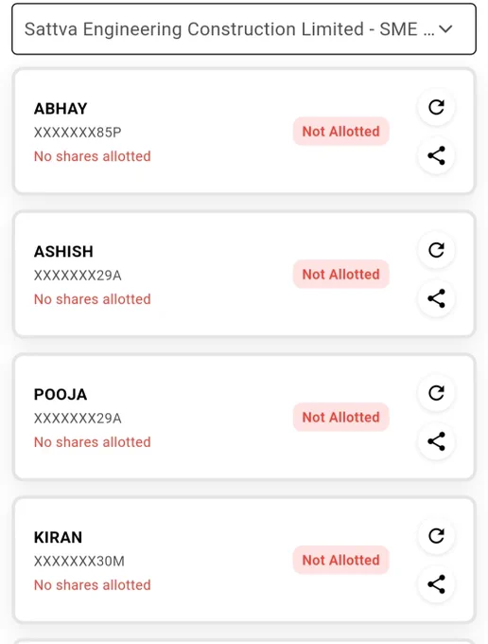
Task: Share POOJA's allotment result
Action: 436,441
